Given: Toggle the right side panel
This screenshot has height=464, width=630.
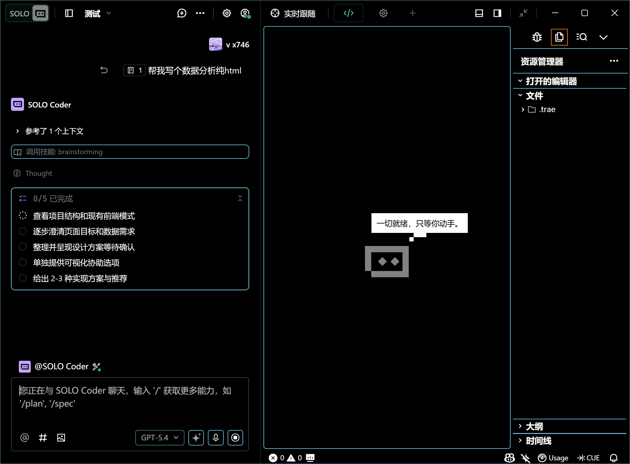Looking at the screenshot, I should [x=497, y=13].
